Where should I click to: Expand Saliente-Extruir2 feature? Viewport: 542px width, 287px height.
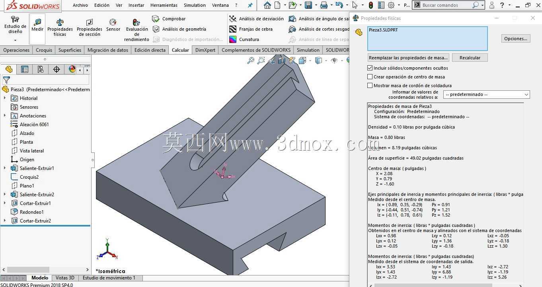tap(5, 195)
